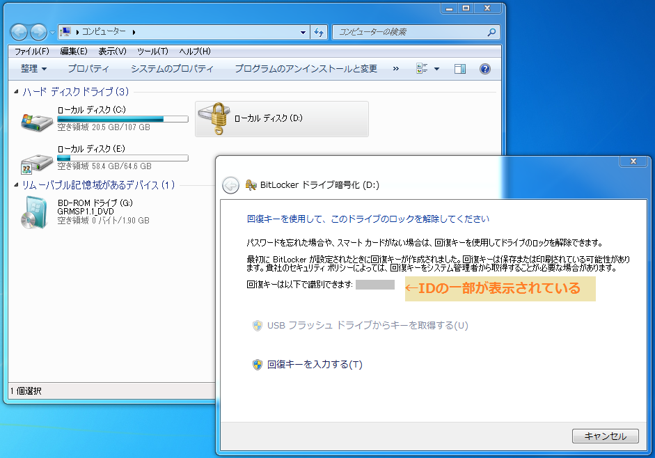Toggle the preview pane icon
Viewport: 655px width, 458px height.
(460, 69)
